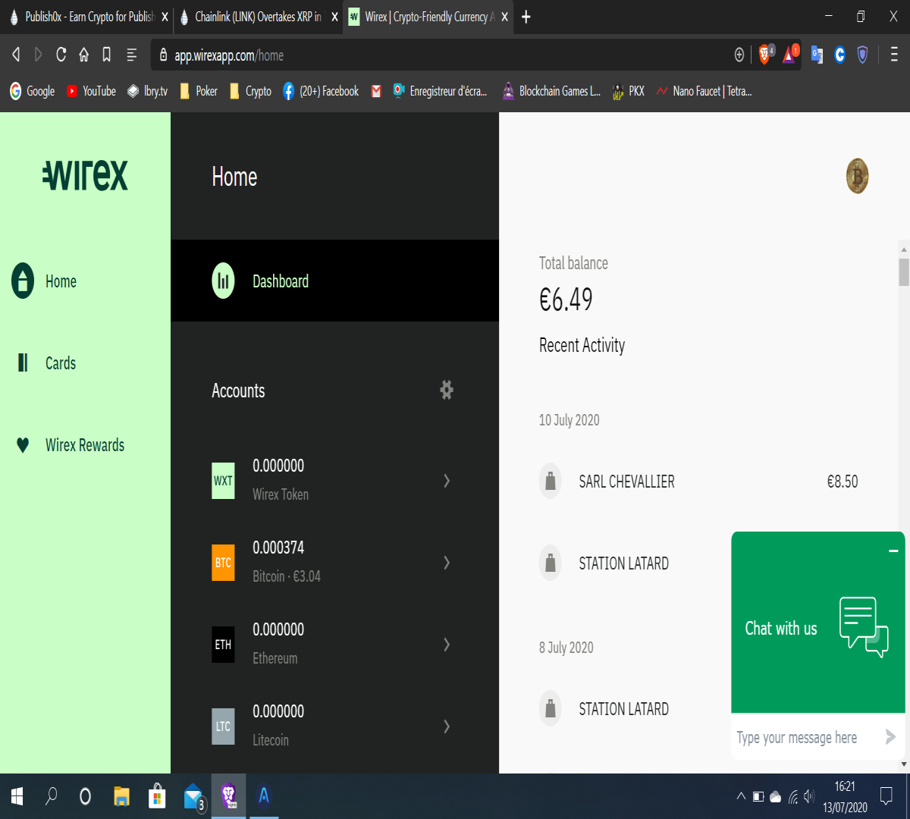Expand Litecoin account chevron

click(447, 726)
